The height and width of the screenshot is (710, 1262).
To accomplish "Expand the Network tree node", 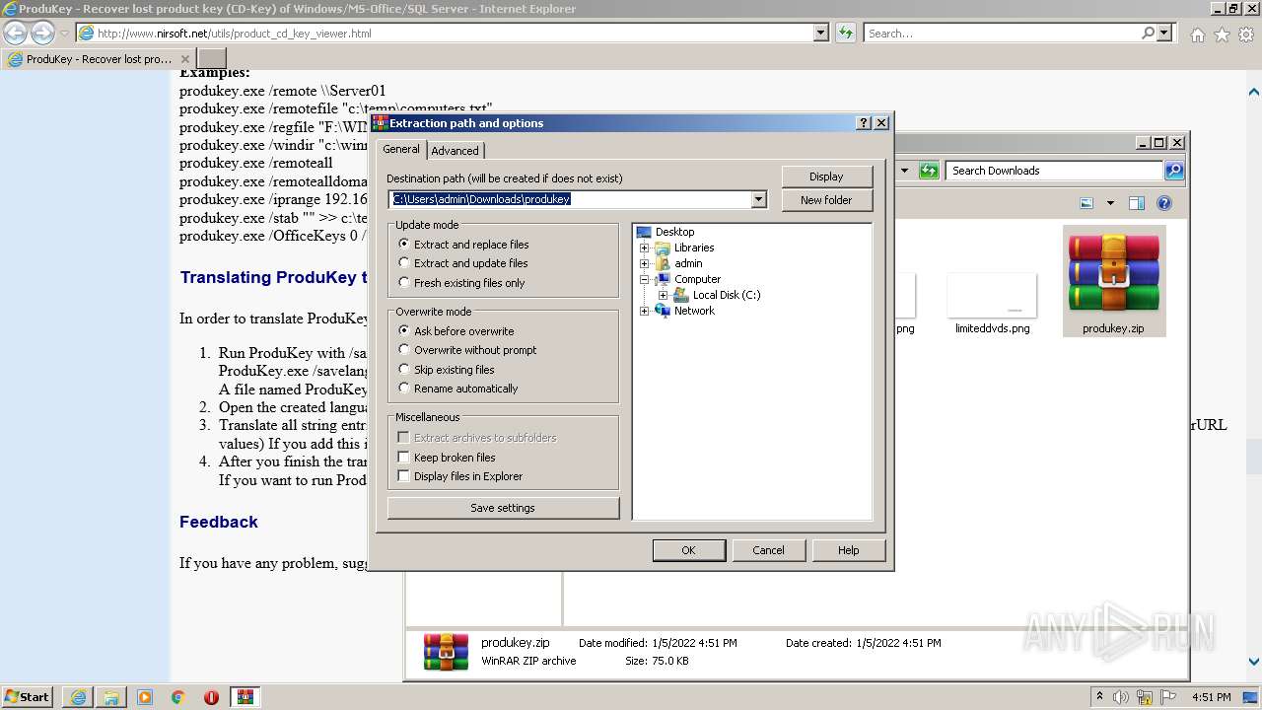I will coord(645,311).
